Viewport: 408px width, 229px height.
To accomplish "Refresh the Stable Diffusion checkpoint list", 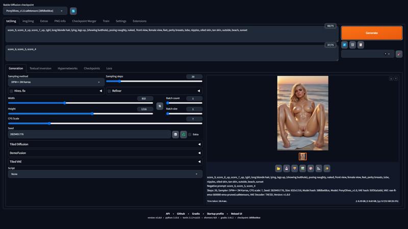I will [73, 11].
